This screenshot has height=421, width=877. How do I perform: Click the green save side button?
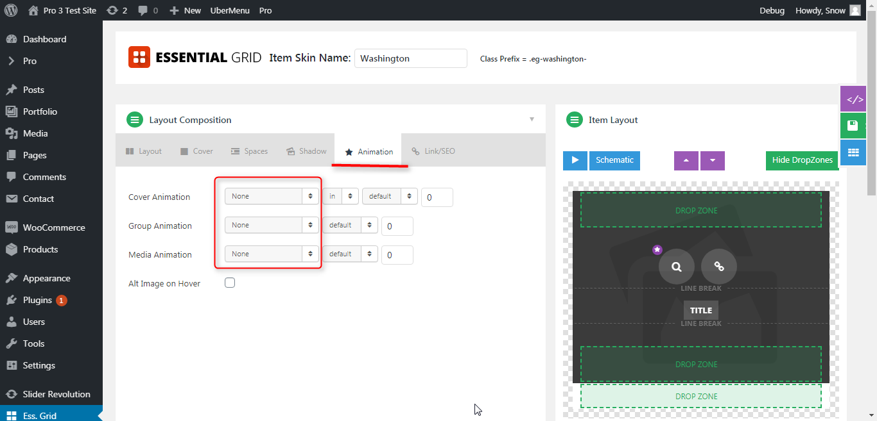[x=853, y=126]
